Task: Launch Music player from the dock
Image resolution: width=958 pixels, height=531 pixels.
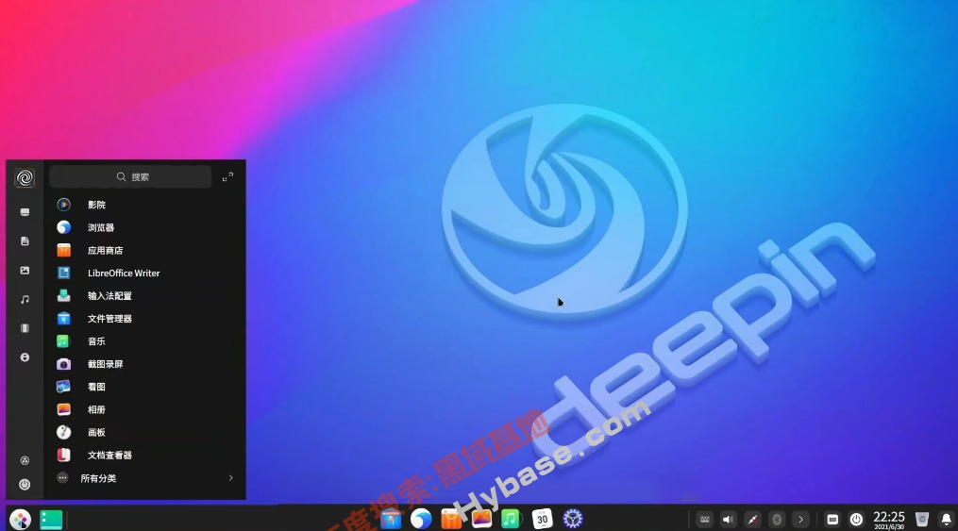Action: coord(511,520)
